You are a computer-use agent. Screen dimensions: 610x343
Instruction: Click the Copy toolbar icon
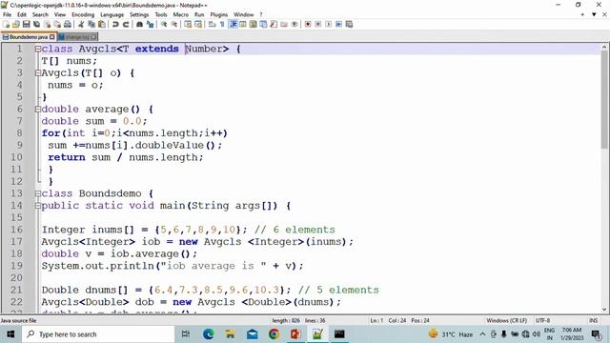[x=91, y=24]
